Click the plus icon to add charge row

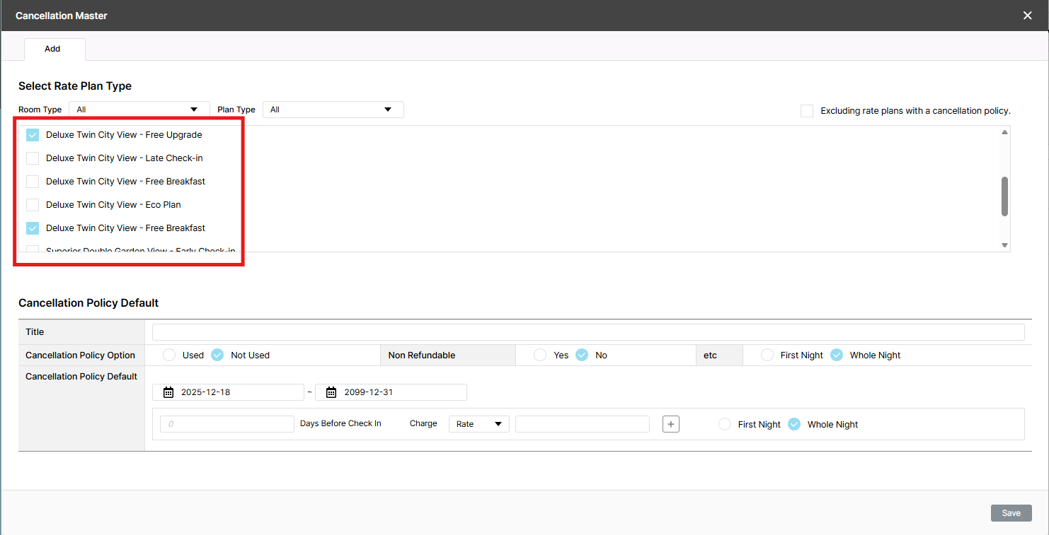coord(671,424)
